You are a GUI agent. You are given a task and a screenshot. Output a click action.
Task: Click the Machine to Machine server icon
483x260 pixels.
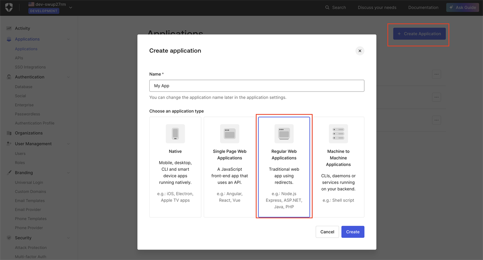click(338, 133)
